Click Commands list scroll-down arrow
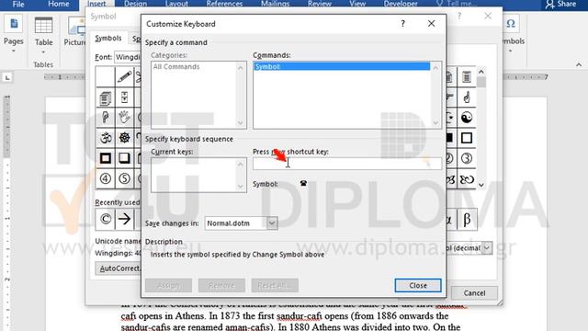 click(435, 122)
